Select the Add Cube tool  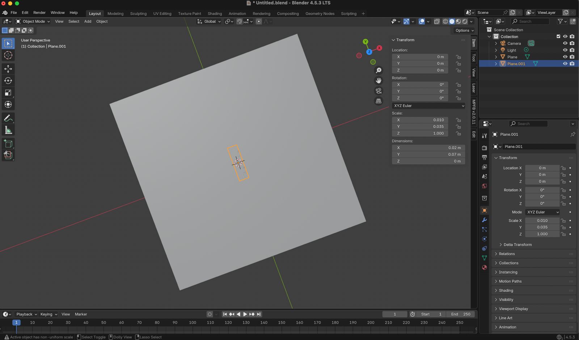coord(8,144)
